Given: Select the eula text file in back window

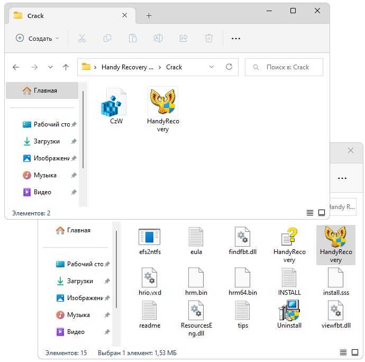Looking at the screenshot, I should click(196, 241).
